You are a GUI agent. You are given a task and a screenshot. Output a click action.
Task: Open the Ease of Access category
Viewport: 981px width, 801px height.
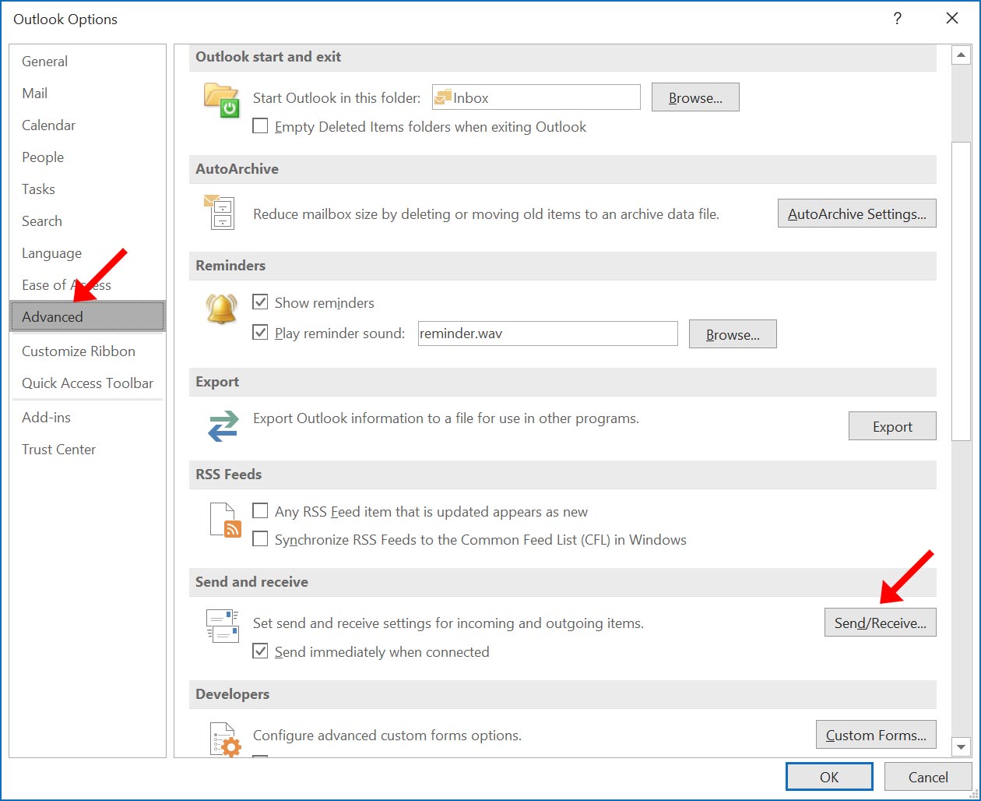point(87,285)
